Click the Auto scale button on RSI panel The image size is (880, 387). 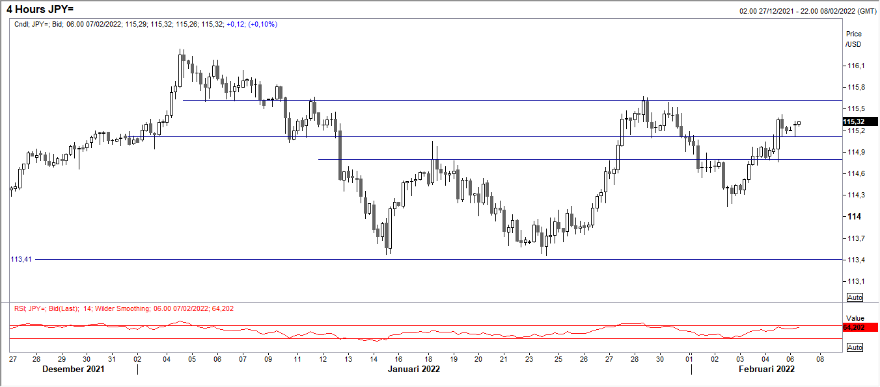pos(855,347)
